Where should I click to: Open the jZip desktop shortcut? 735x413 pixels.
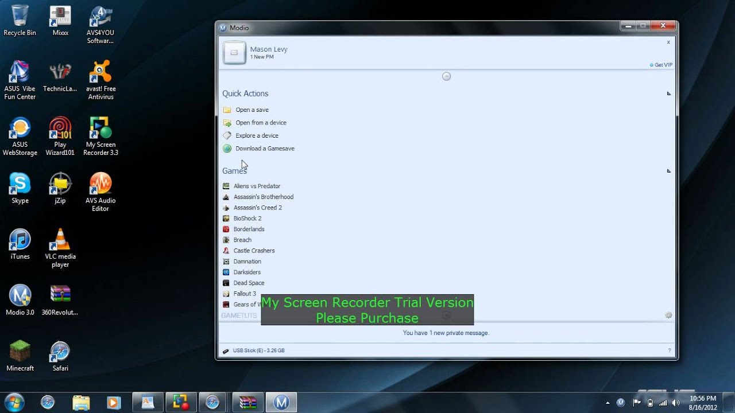(x=60, y=188)
